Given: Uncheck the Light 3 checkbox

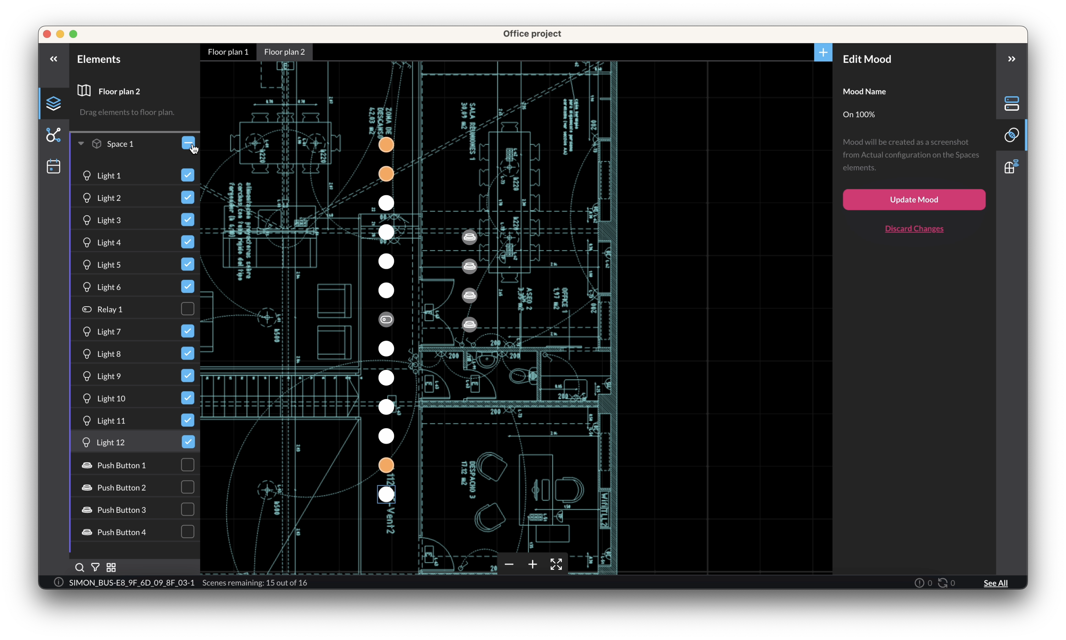Looking at the screenshot, I should (188, 220).
